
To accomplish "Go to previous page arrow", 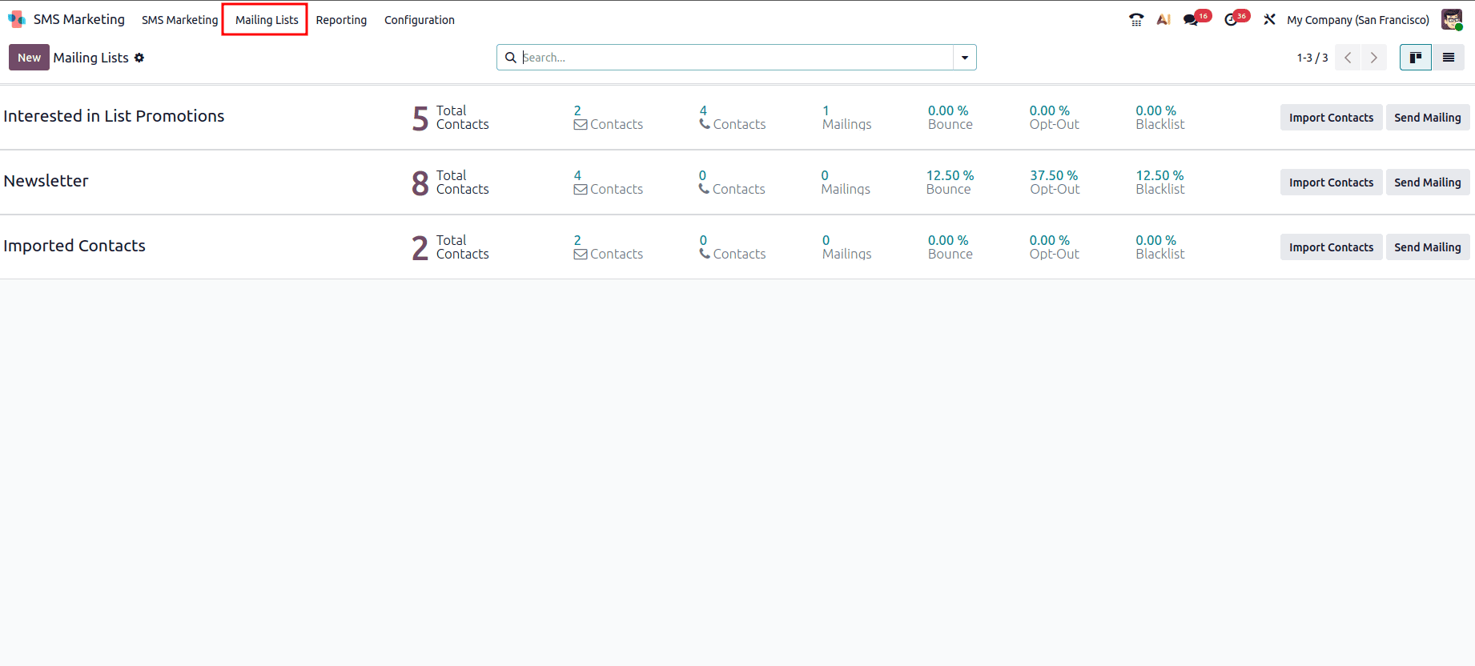I will (1348, 57).
